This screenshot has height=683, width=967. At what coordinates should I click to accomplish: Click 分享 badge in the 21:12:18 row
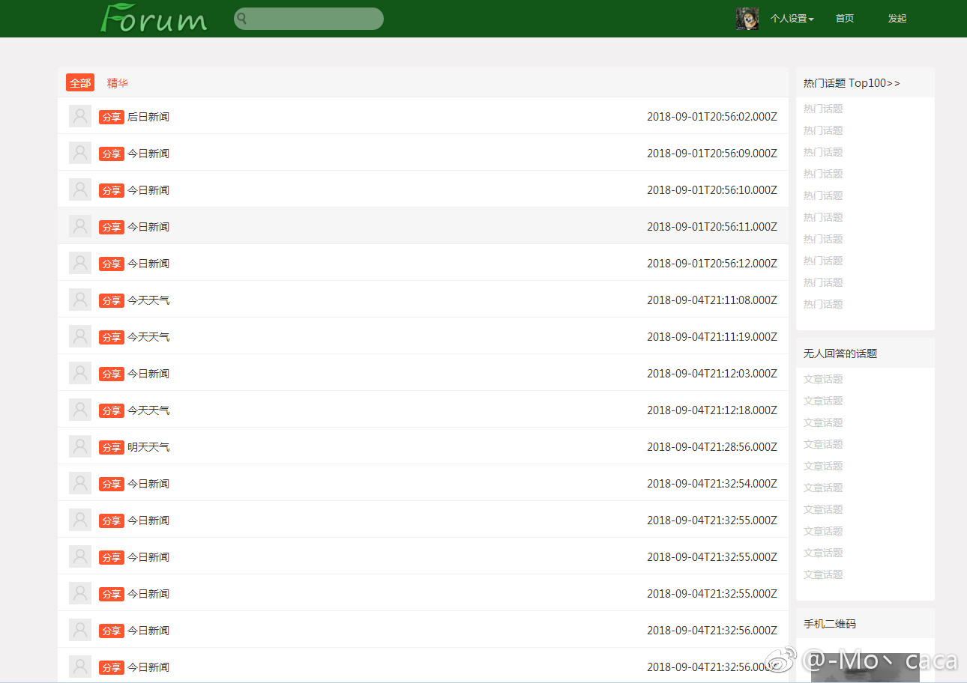tap(112, 410)
